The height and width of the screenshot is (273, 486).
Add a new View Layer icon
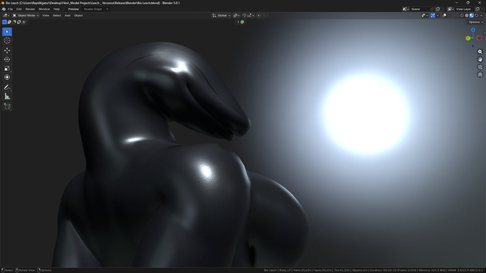(x=477, y=9)
